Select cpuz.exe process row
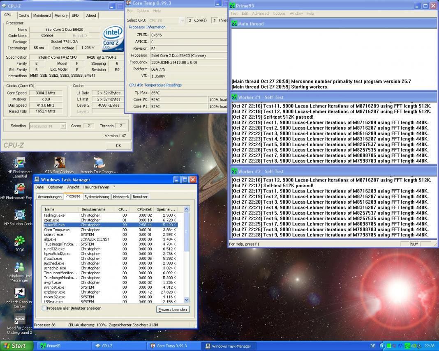Screen dimensions: 439x351 point(111,220)
